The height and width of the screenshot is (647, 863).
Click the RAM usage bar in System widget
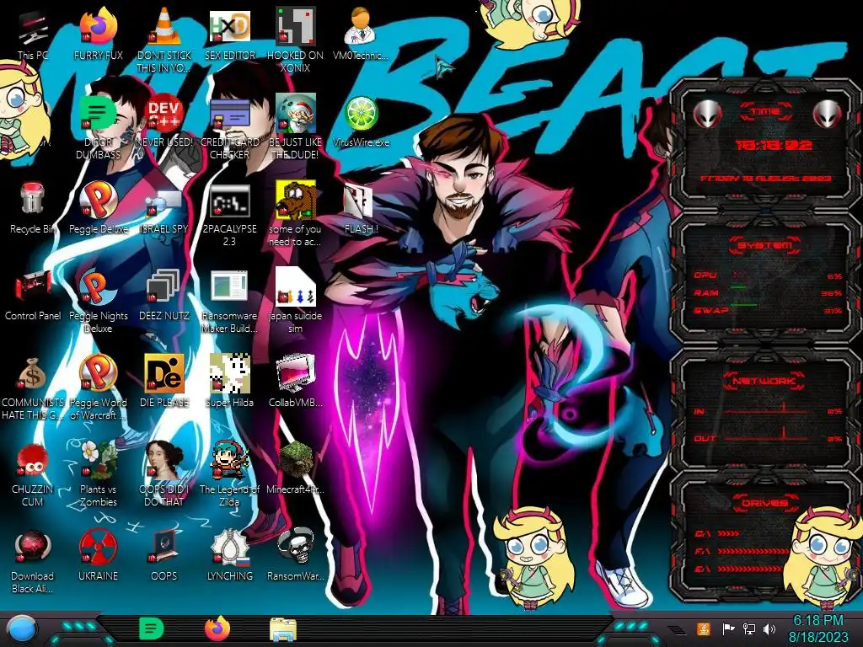[767, 292]
